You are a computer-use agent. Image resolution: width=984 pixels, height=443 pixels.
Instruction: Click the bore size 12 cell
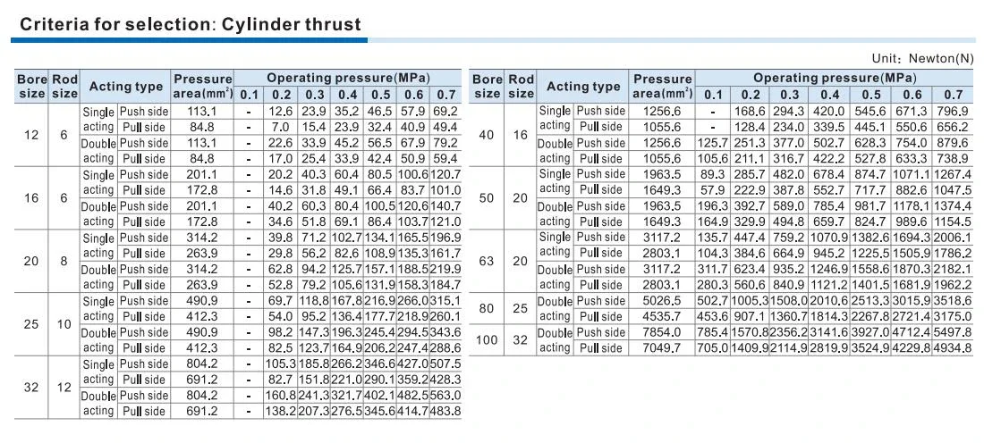[x=30, y=135]
